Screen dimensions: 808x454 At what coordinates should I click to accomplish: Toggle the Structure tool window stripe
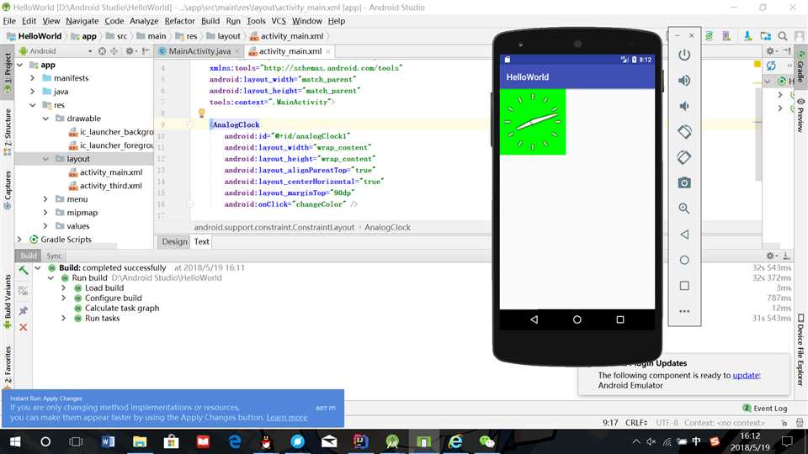8,132
